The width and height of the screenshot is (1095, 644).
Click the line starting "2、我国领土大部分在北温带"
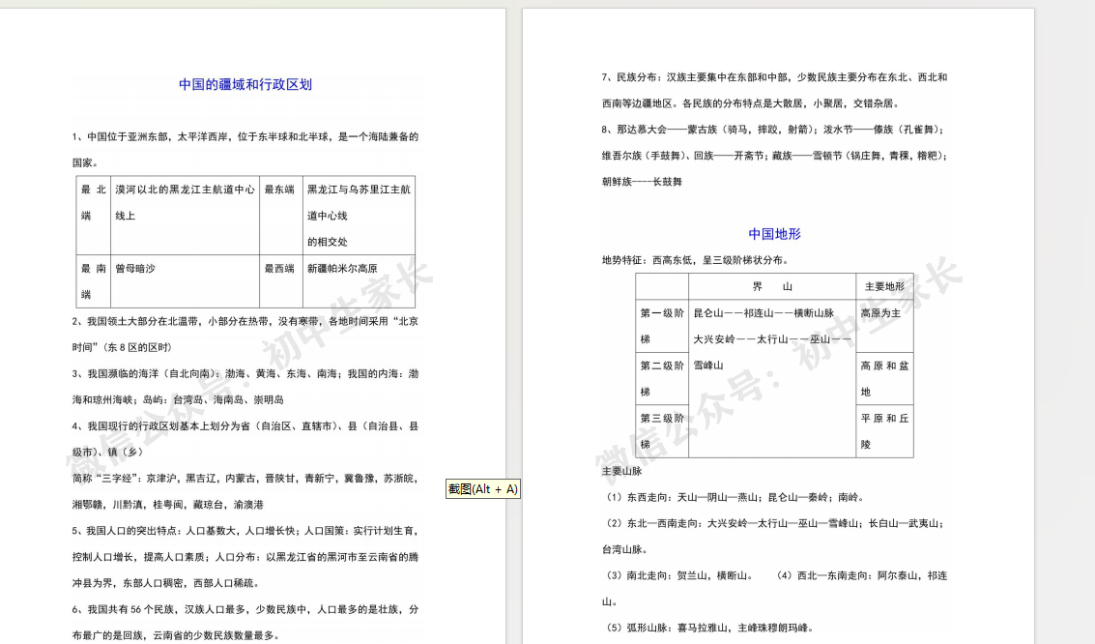pos(245,321)
